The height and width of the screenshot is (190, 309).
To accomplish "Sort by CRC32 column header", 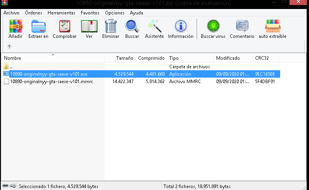I will (x=266, y=58).
